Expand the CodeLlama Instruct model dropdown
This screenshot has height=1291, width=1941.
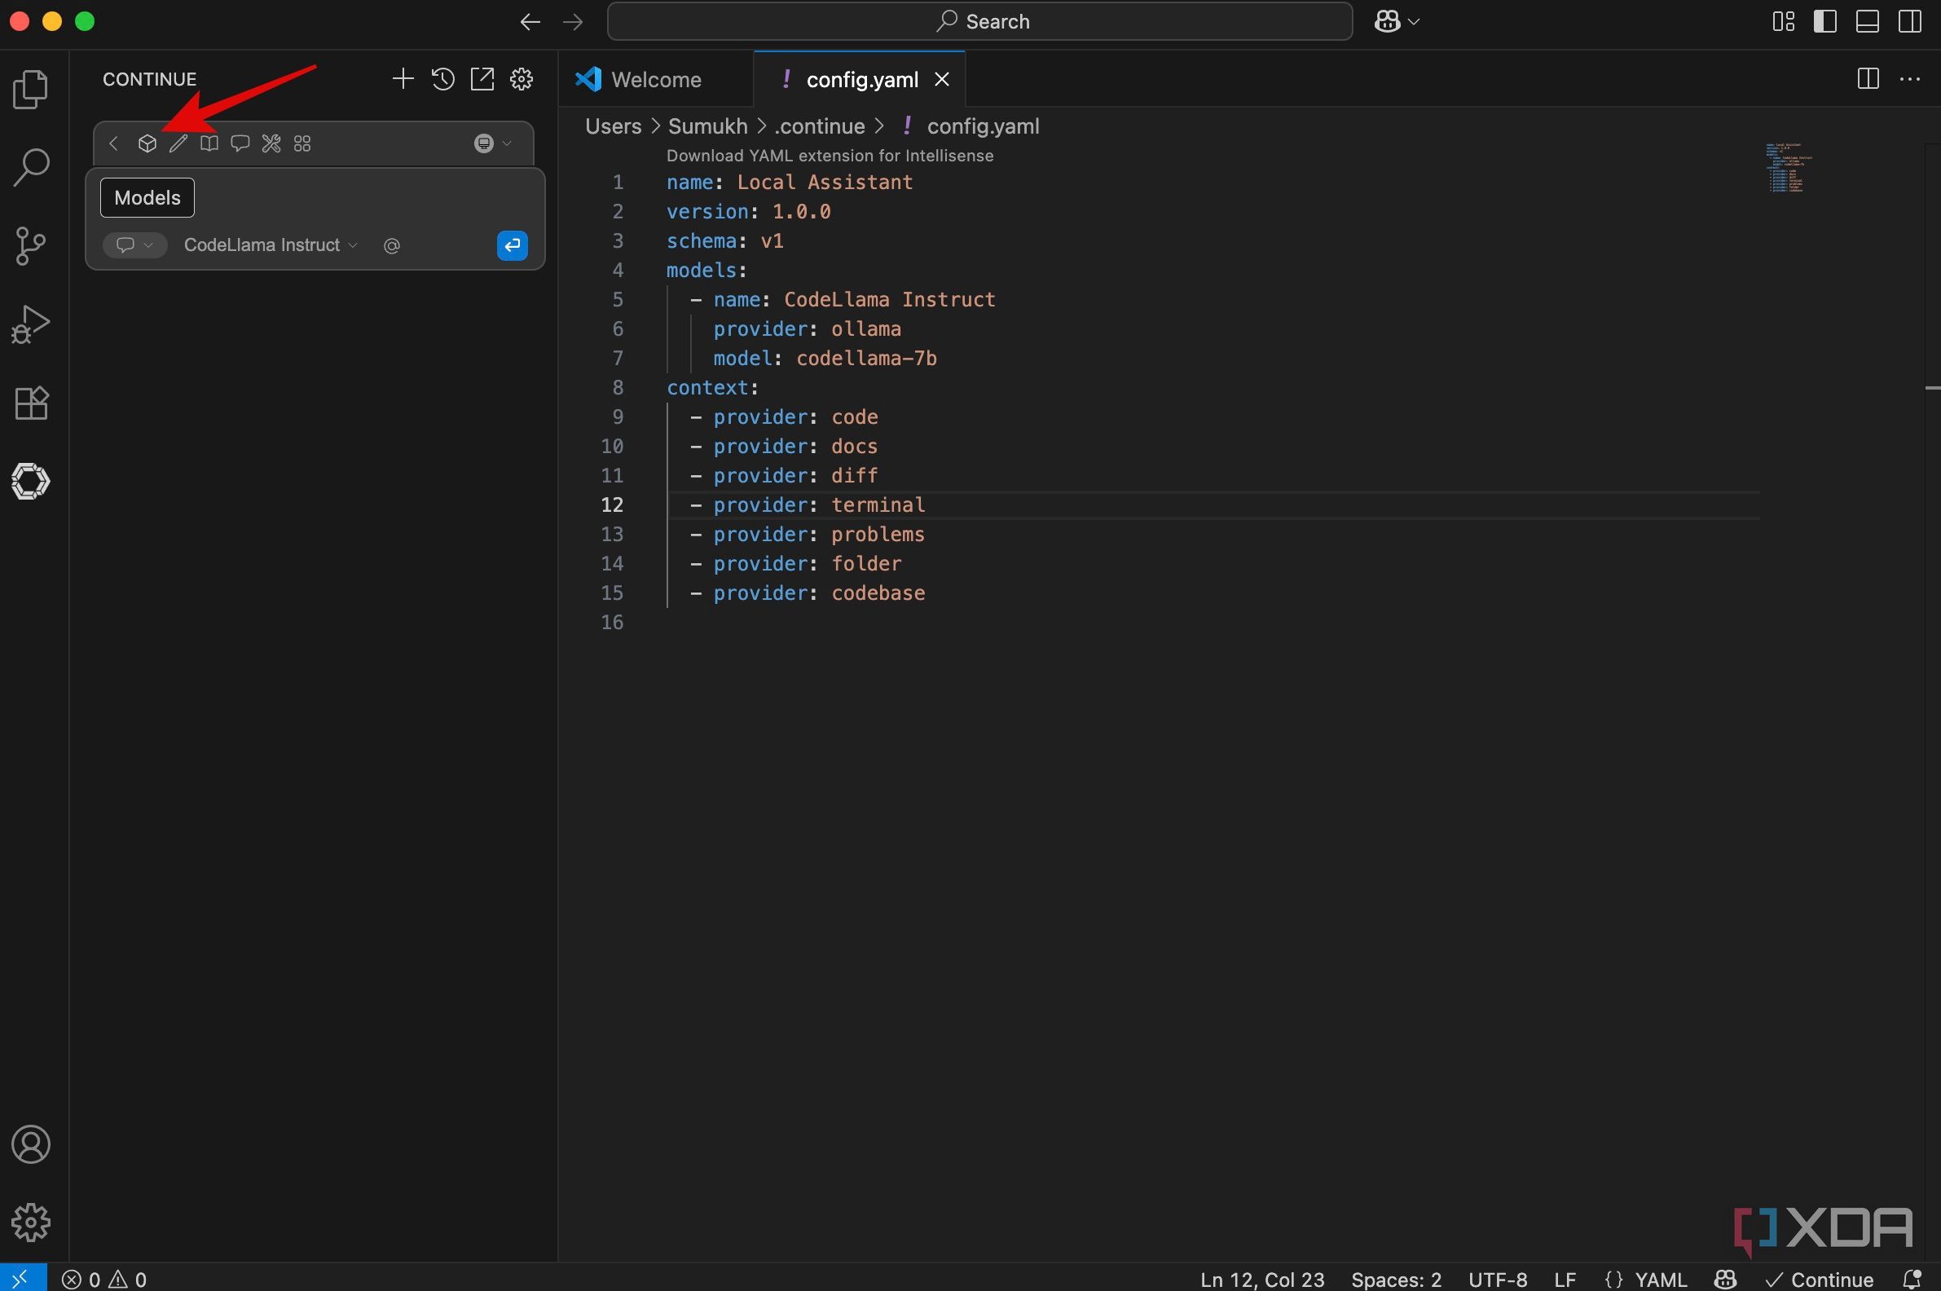[270, 245]
